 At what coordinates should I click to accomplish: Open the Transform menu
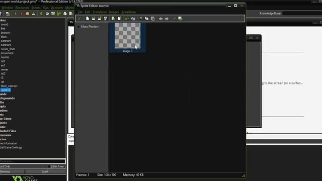click(x=100, y=12)
